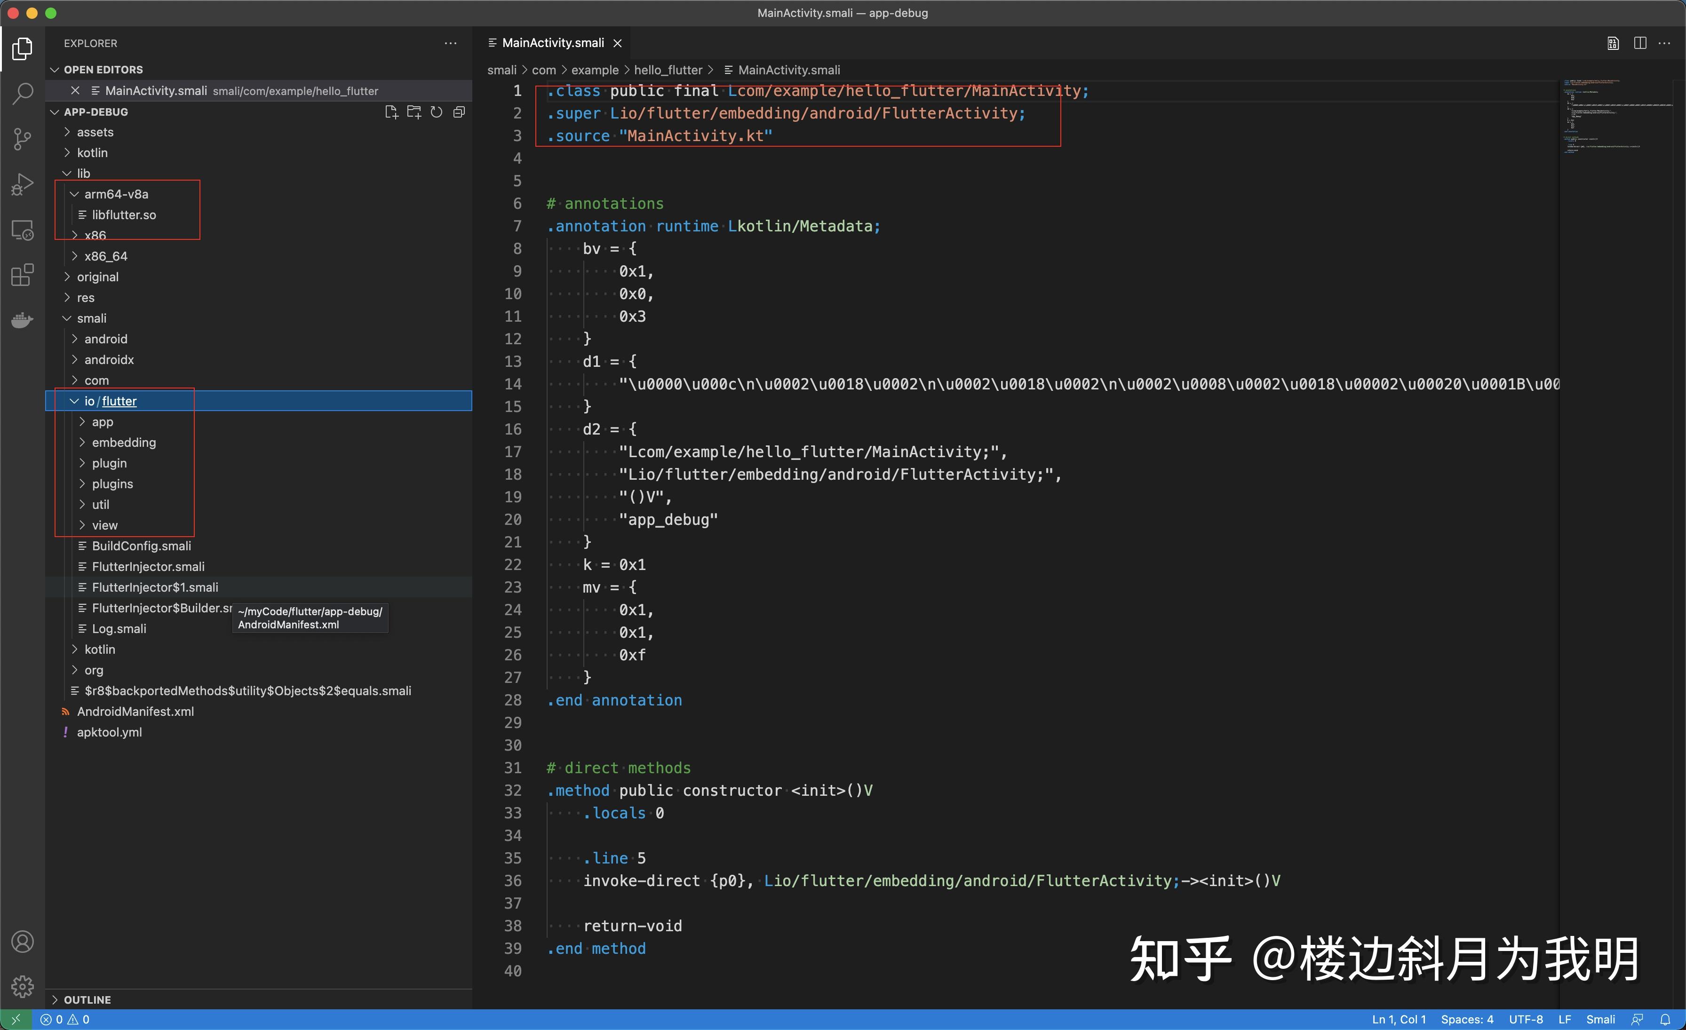This screenshot has height=1030, width=1686.
Task: Open editor more actions ellipsis
Action: tap(1664, 43)
